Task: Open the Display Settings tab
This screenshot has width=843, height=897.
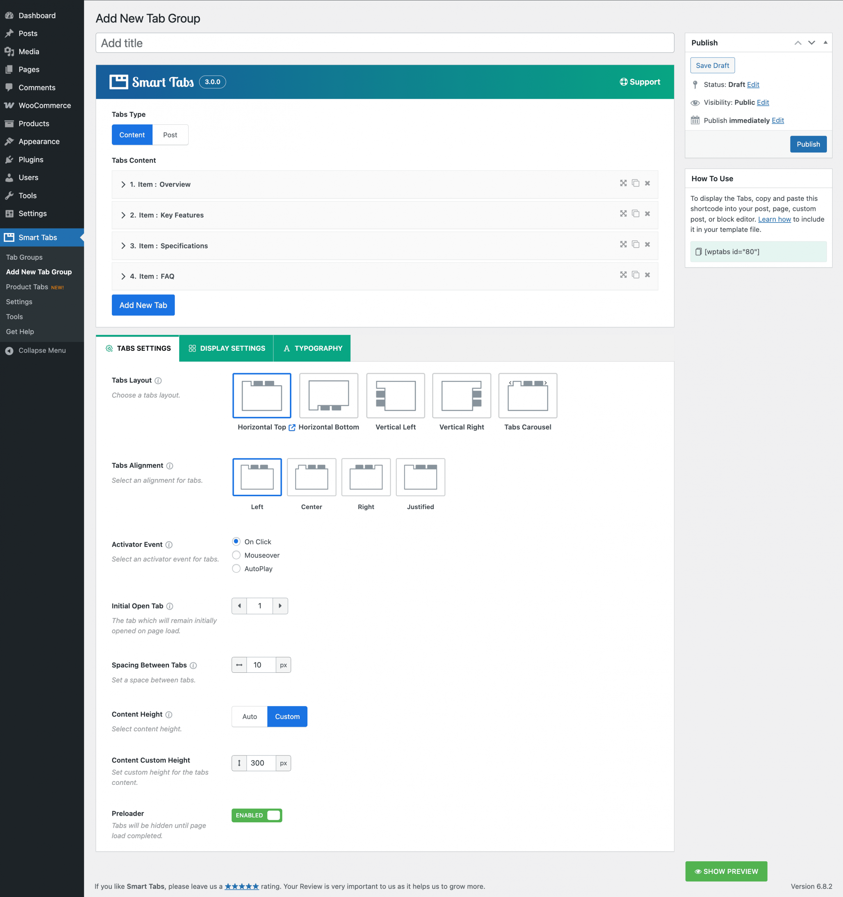Action: (x=226, y=348)
